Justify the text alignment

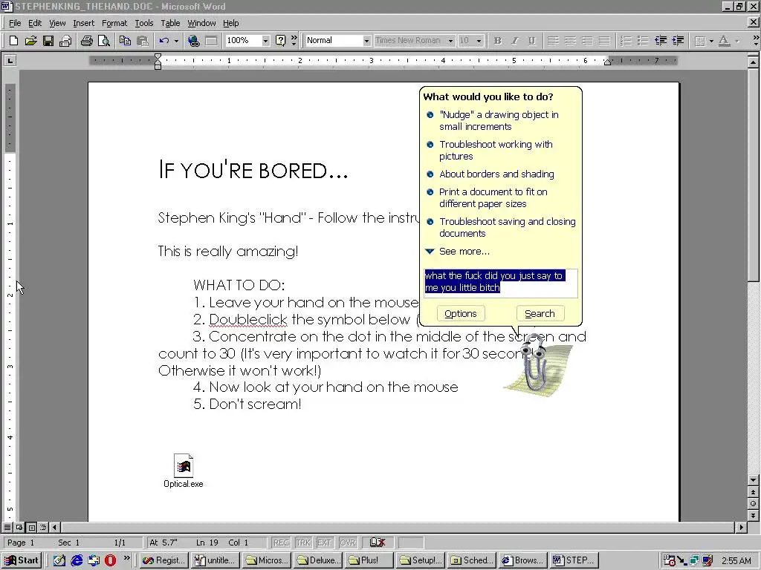coord(604,41)
